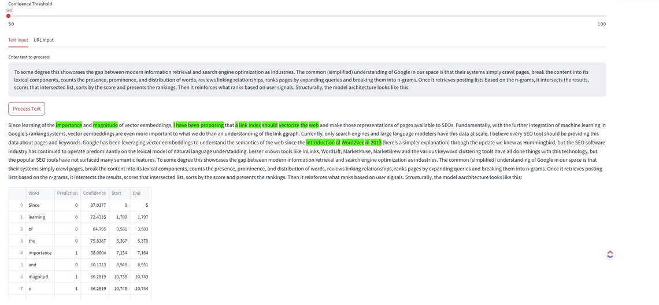Click the Confidence Threshold slider track
The height and width of the screenshot is (305, 659).
pos(306,16)
